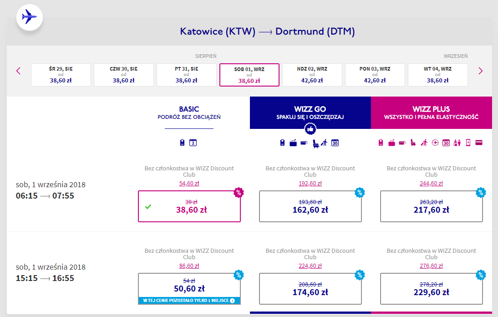Click the airplane circle icon under WIZZ PLUS
Viewport: 498px width, 317px height.
[435, 143]
